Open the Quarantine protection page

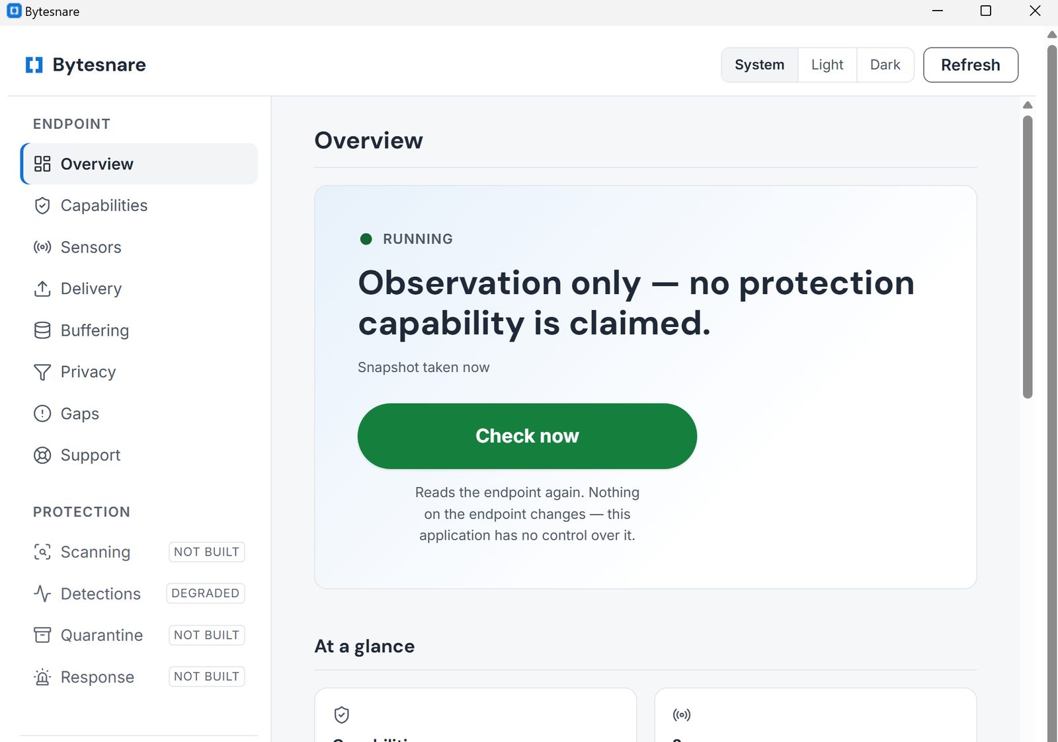coord(139,635)
